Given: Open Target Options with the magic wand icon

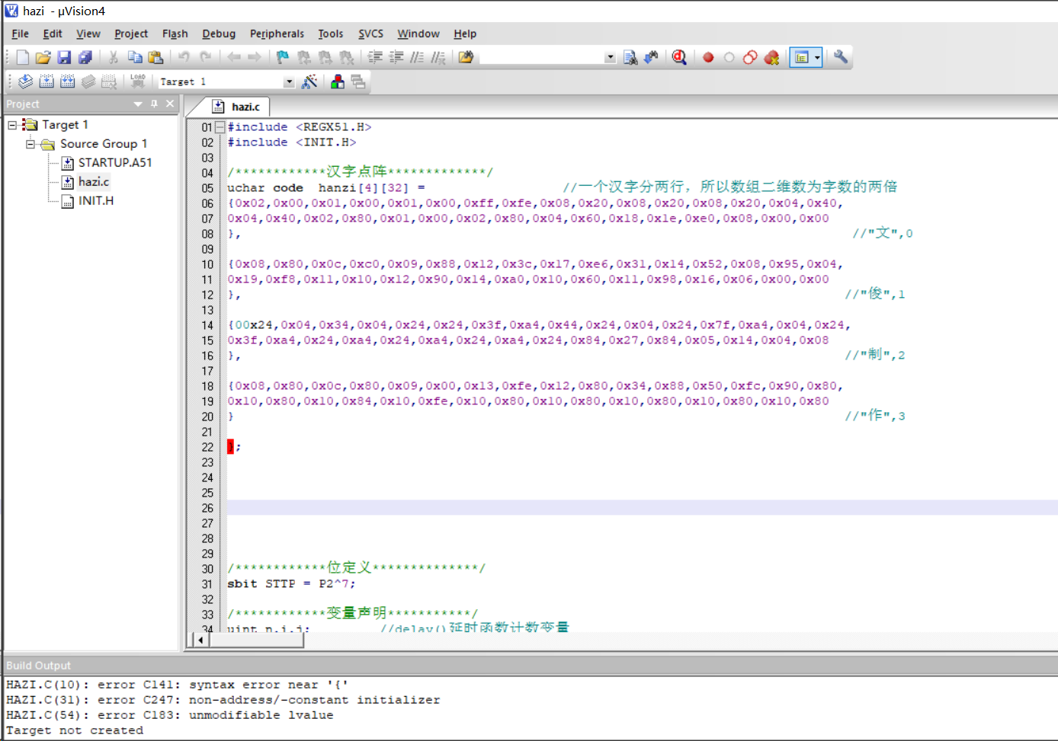Looking at the screenshot, I should 309,81.
